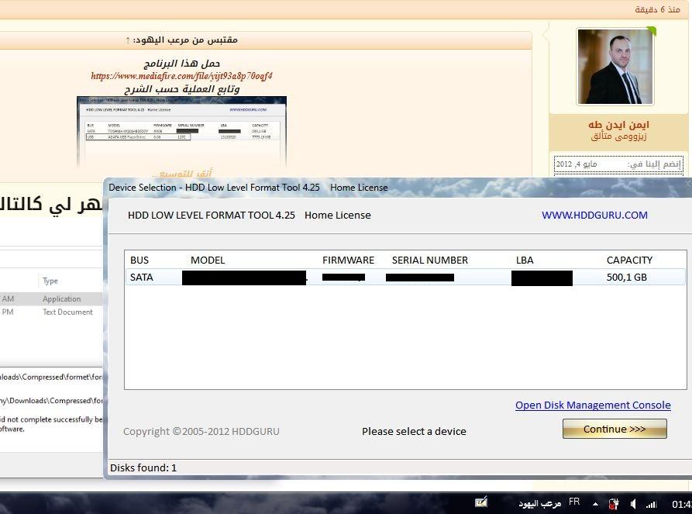Click the FIRMWARE column header
This screenshot has width=692, height=514.
click(x=348, y=260)
